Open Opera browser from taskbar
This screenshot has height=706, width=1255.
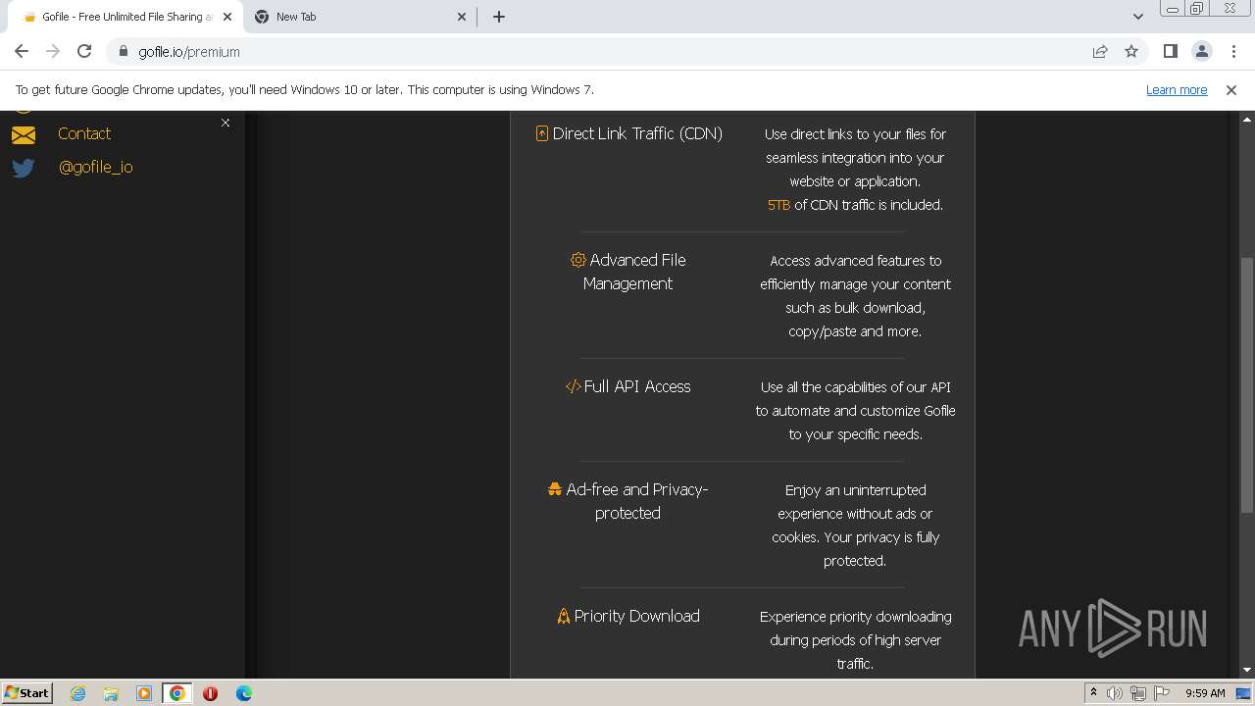(210, 693)
